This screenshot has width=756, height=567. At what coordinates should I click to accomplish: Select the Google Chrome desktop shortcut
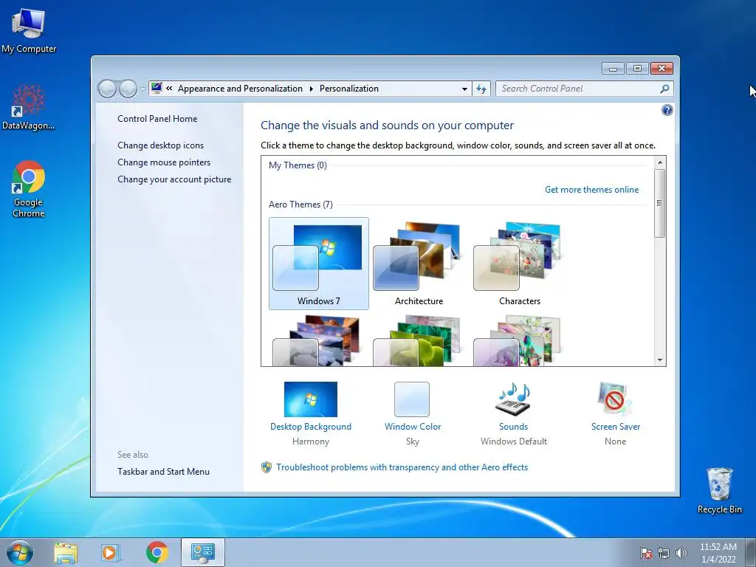click(29, 188)
